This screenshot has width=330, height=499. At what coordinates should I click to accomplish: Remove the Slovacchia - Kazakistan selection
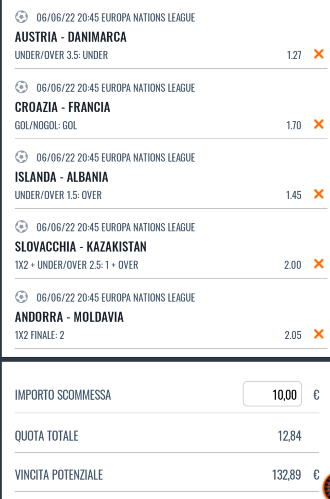pos(318,264)
